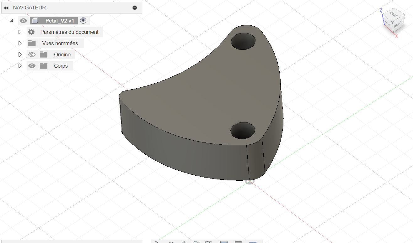Show Origine using its hidden-eye icon
The width and height of the screenshot is (413, 243).
(32, 54)
